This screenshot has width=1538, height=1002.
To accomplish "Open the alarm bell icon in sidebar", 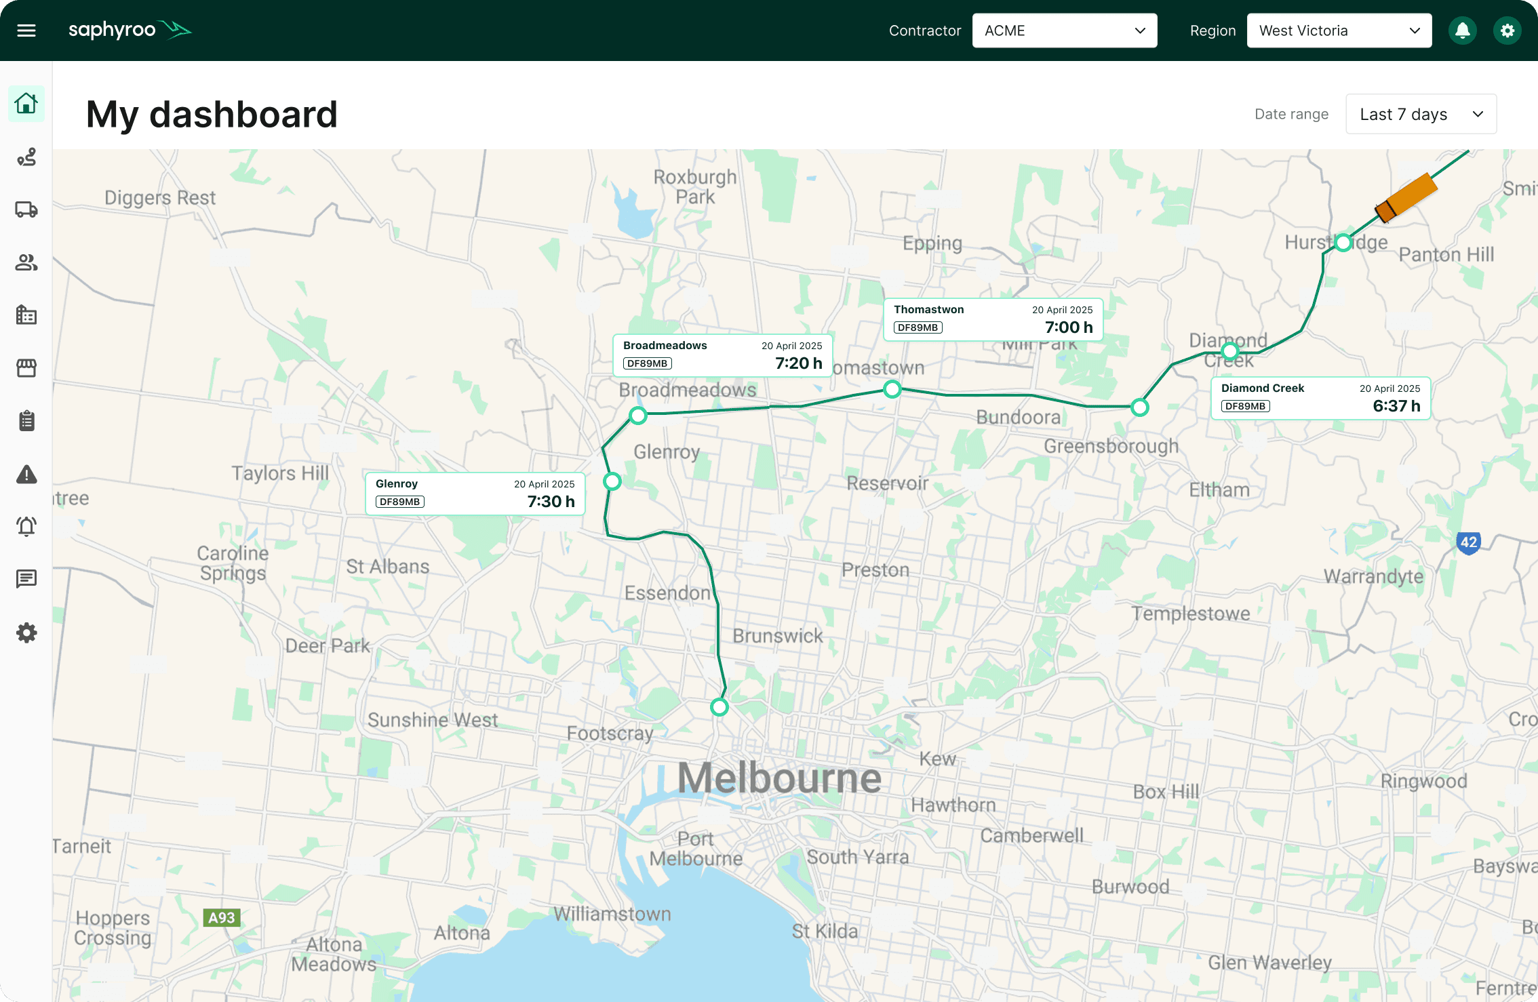I will (26, 526).
